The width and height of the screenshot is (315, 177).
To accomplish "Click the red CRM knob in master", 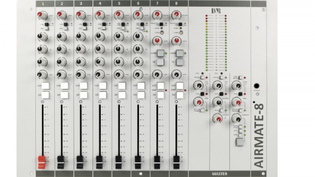I will click(x=198, y=102).
